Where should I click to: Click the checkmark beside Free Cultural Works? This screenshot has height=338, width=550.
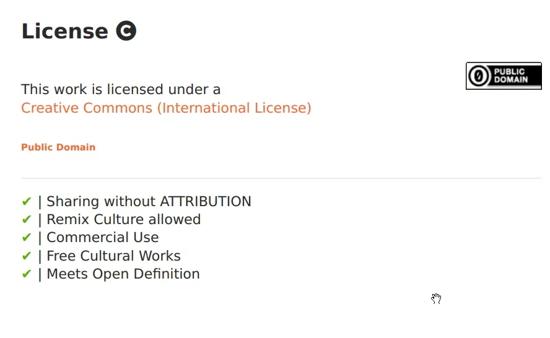click(x=26, y=256)
